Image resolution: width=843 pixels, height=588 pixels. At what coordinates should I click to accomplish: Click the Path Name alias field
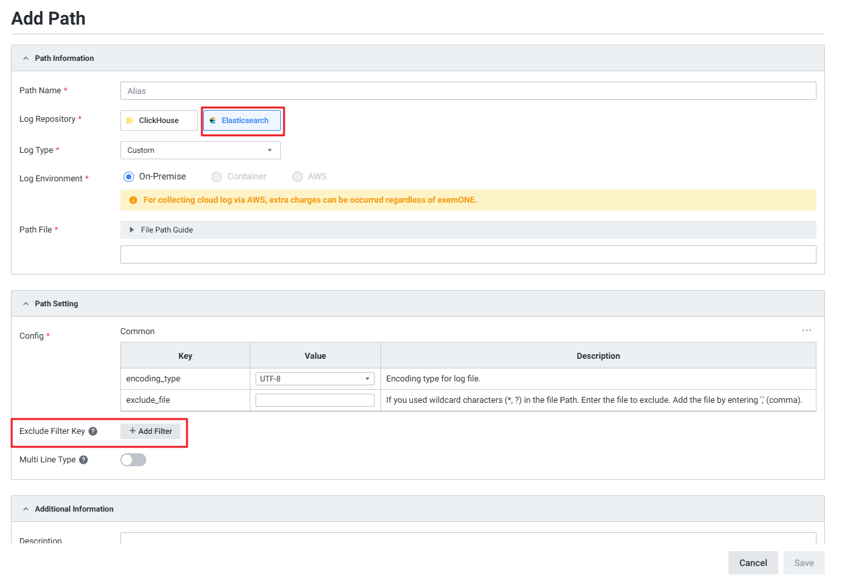pyautogui.click(x=468, y=91)
